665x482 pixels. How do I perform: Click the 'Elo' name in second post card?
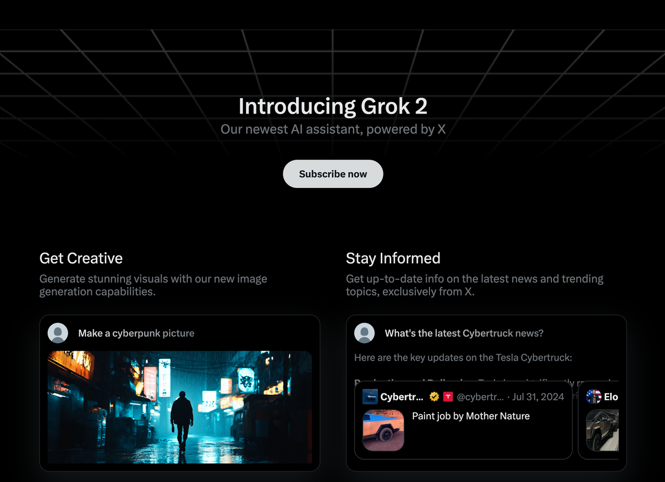[x=611, y=397]
